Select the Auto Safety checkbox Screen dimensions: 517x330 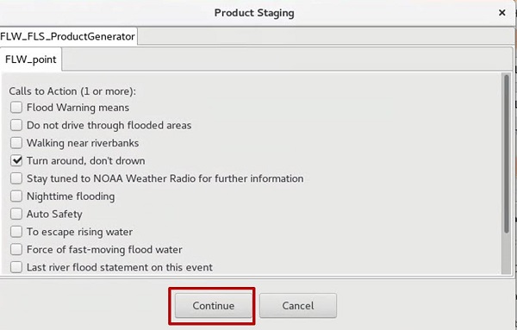16,214
